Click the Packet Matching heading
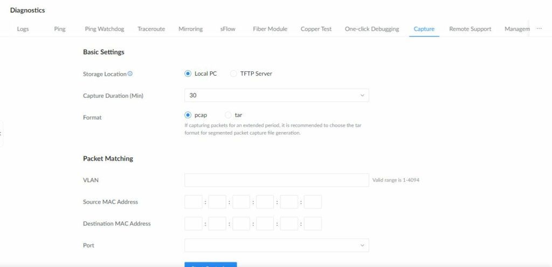Viewport: 552px width, 267px height. [108, 158]
